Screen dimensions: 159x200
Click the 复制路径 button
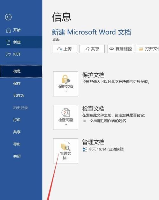pyautogui.click(x=121, y=49)
